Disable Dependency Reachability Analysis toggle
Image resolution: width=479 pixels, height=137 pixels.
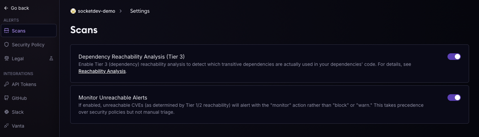pos(454,57)
